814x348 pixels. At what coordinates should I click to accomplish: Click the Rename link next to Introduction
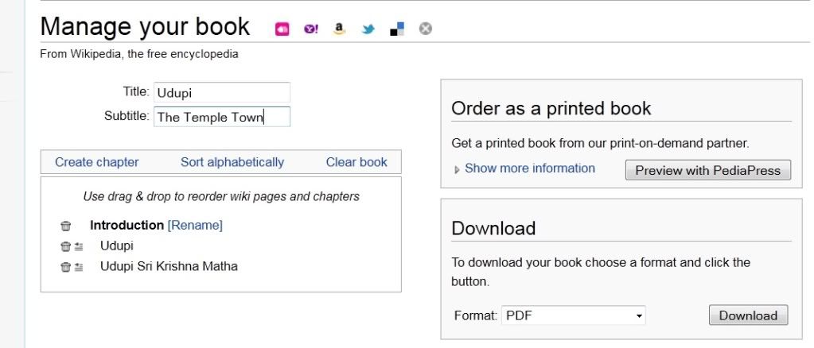tap(195, 226)
